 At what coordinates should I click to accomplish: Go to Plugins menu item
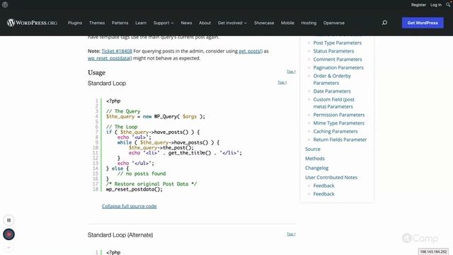[x=75, y=23]
